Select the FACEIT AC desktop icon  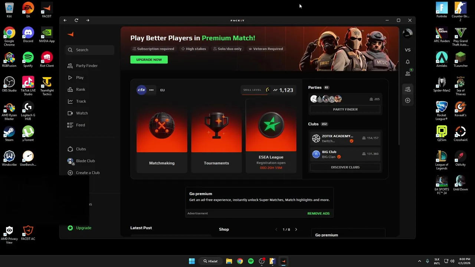(28, 233)
